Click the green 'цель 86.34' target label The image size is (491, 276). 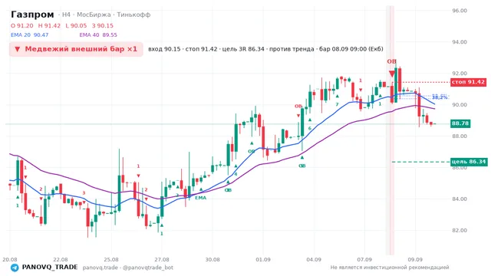point(469,162)
